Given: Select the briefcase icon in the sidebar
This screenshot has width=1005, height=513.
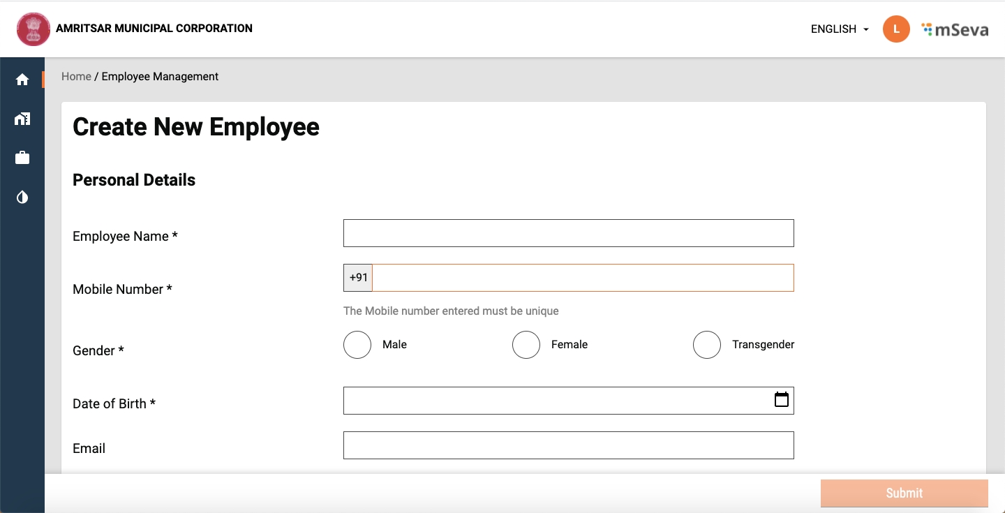Looking at the screenshot, I should (x=22, y=158).
